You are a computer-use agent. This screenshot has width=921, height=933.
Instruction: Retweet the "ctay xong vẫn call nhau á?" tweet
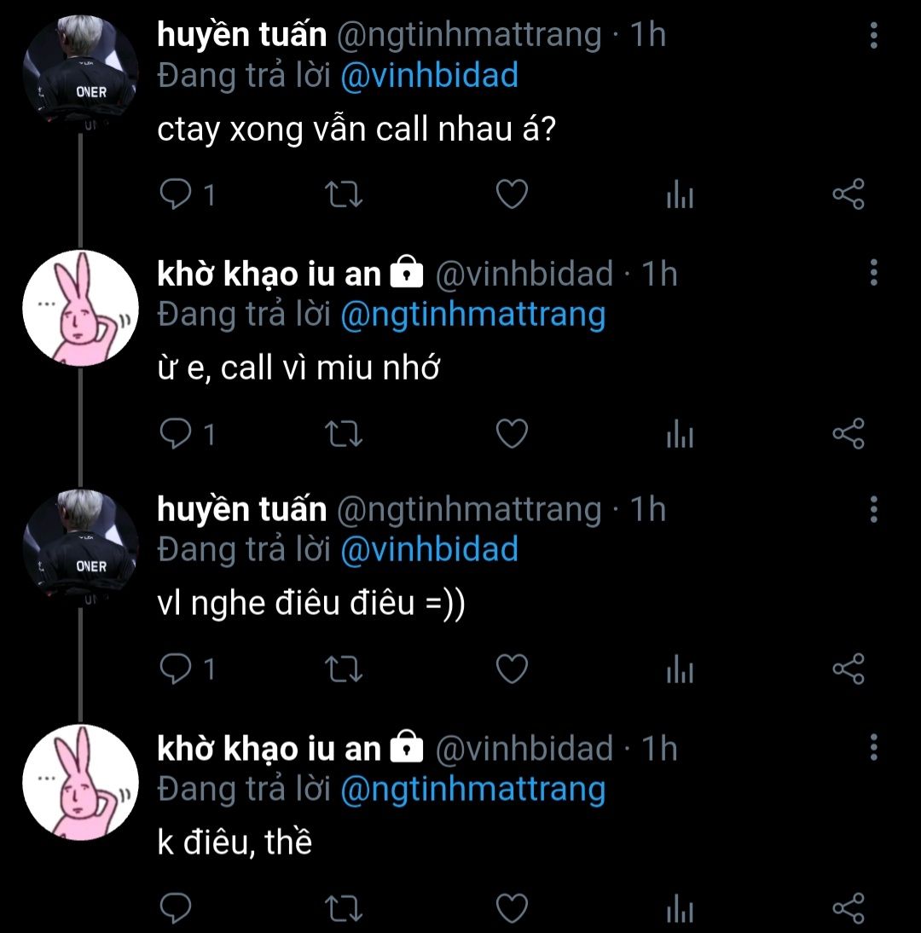[346, 195]
